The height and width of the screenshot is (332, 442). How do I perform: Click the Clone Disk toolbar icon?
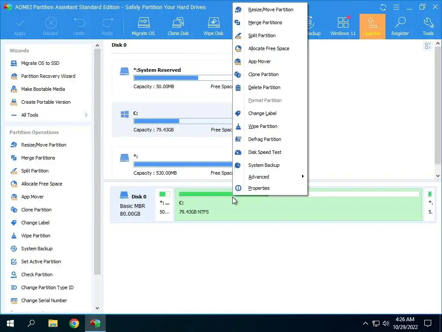(x=178, y=26)
